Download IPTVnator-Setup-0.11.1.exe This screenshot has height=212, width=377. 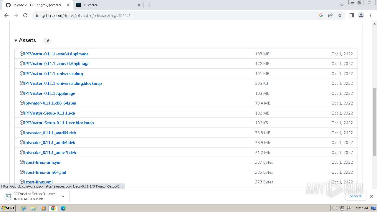(x=49, y=113)
